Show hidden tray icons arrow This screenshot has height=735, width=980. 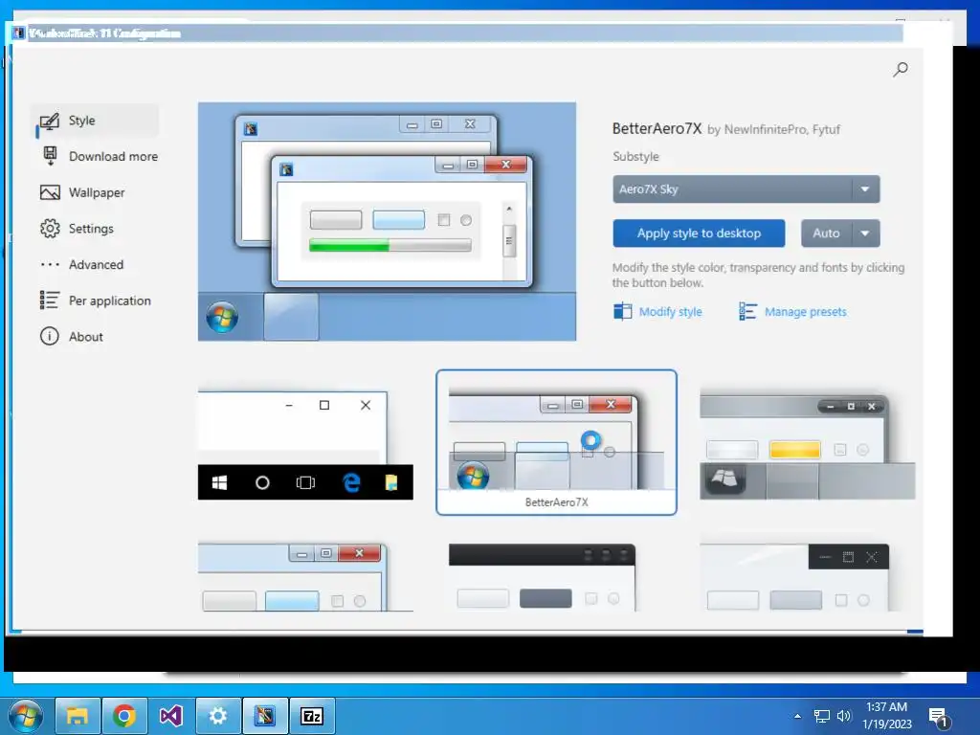(797, 716)
